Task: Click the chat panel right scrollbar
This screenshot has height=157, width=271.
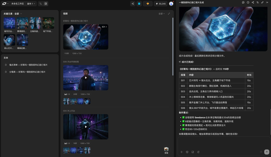Action: [270, 122]
